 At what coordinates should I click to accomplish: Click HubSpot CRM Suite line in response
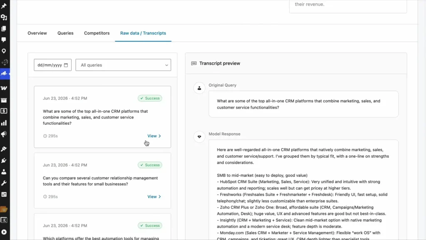298,185
